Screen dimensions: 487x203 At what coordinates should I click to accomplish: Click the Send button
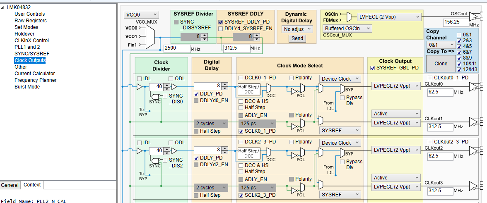point(297,38)
